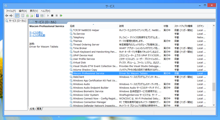Click the vertical scrollbar thumb
Image resolution: width=220 pixels, height=120 pixels.
pyautogui.click(x=214, y=87)
